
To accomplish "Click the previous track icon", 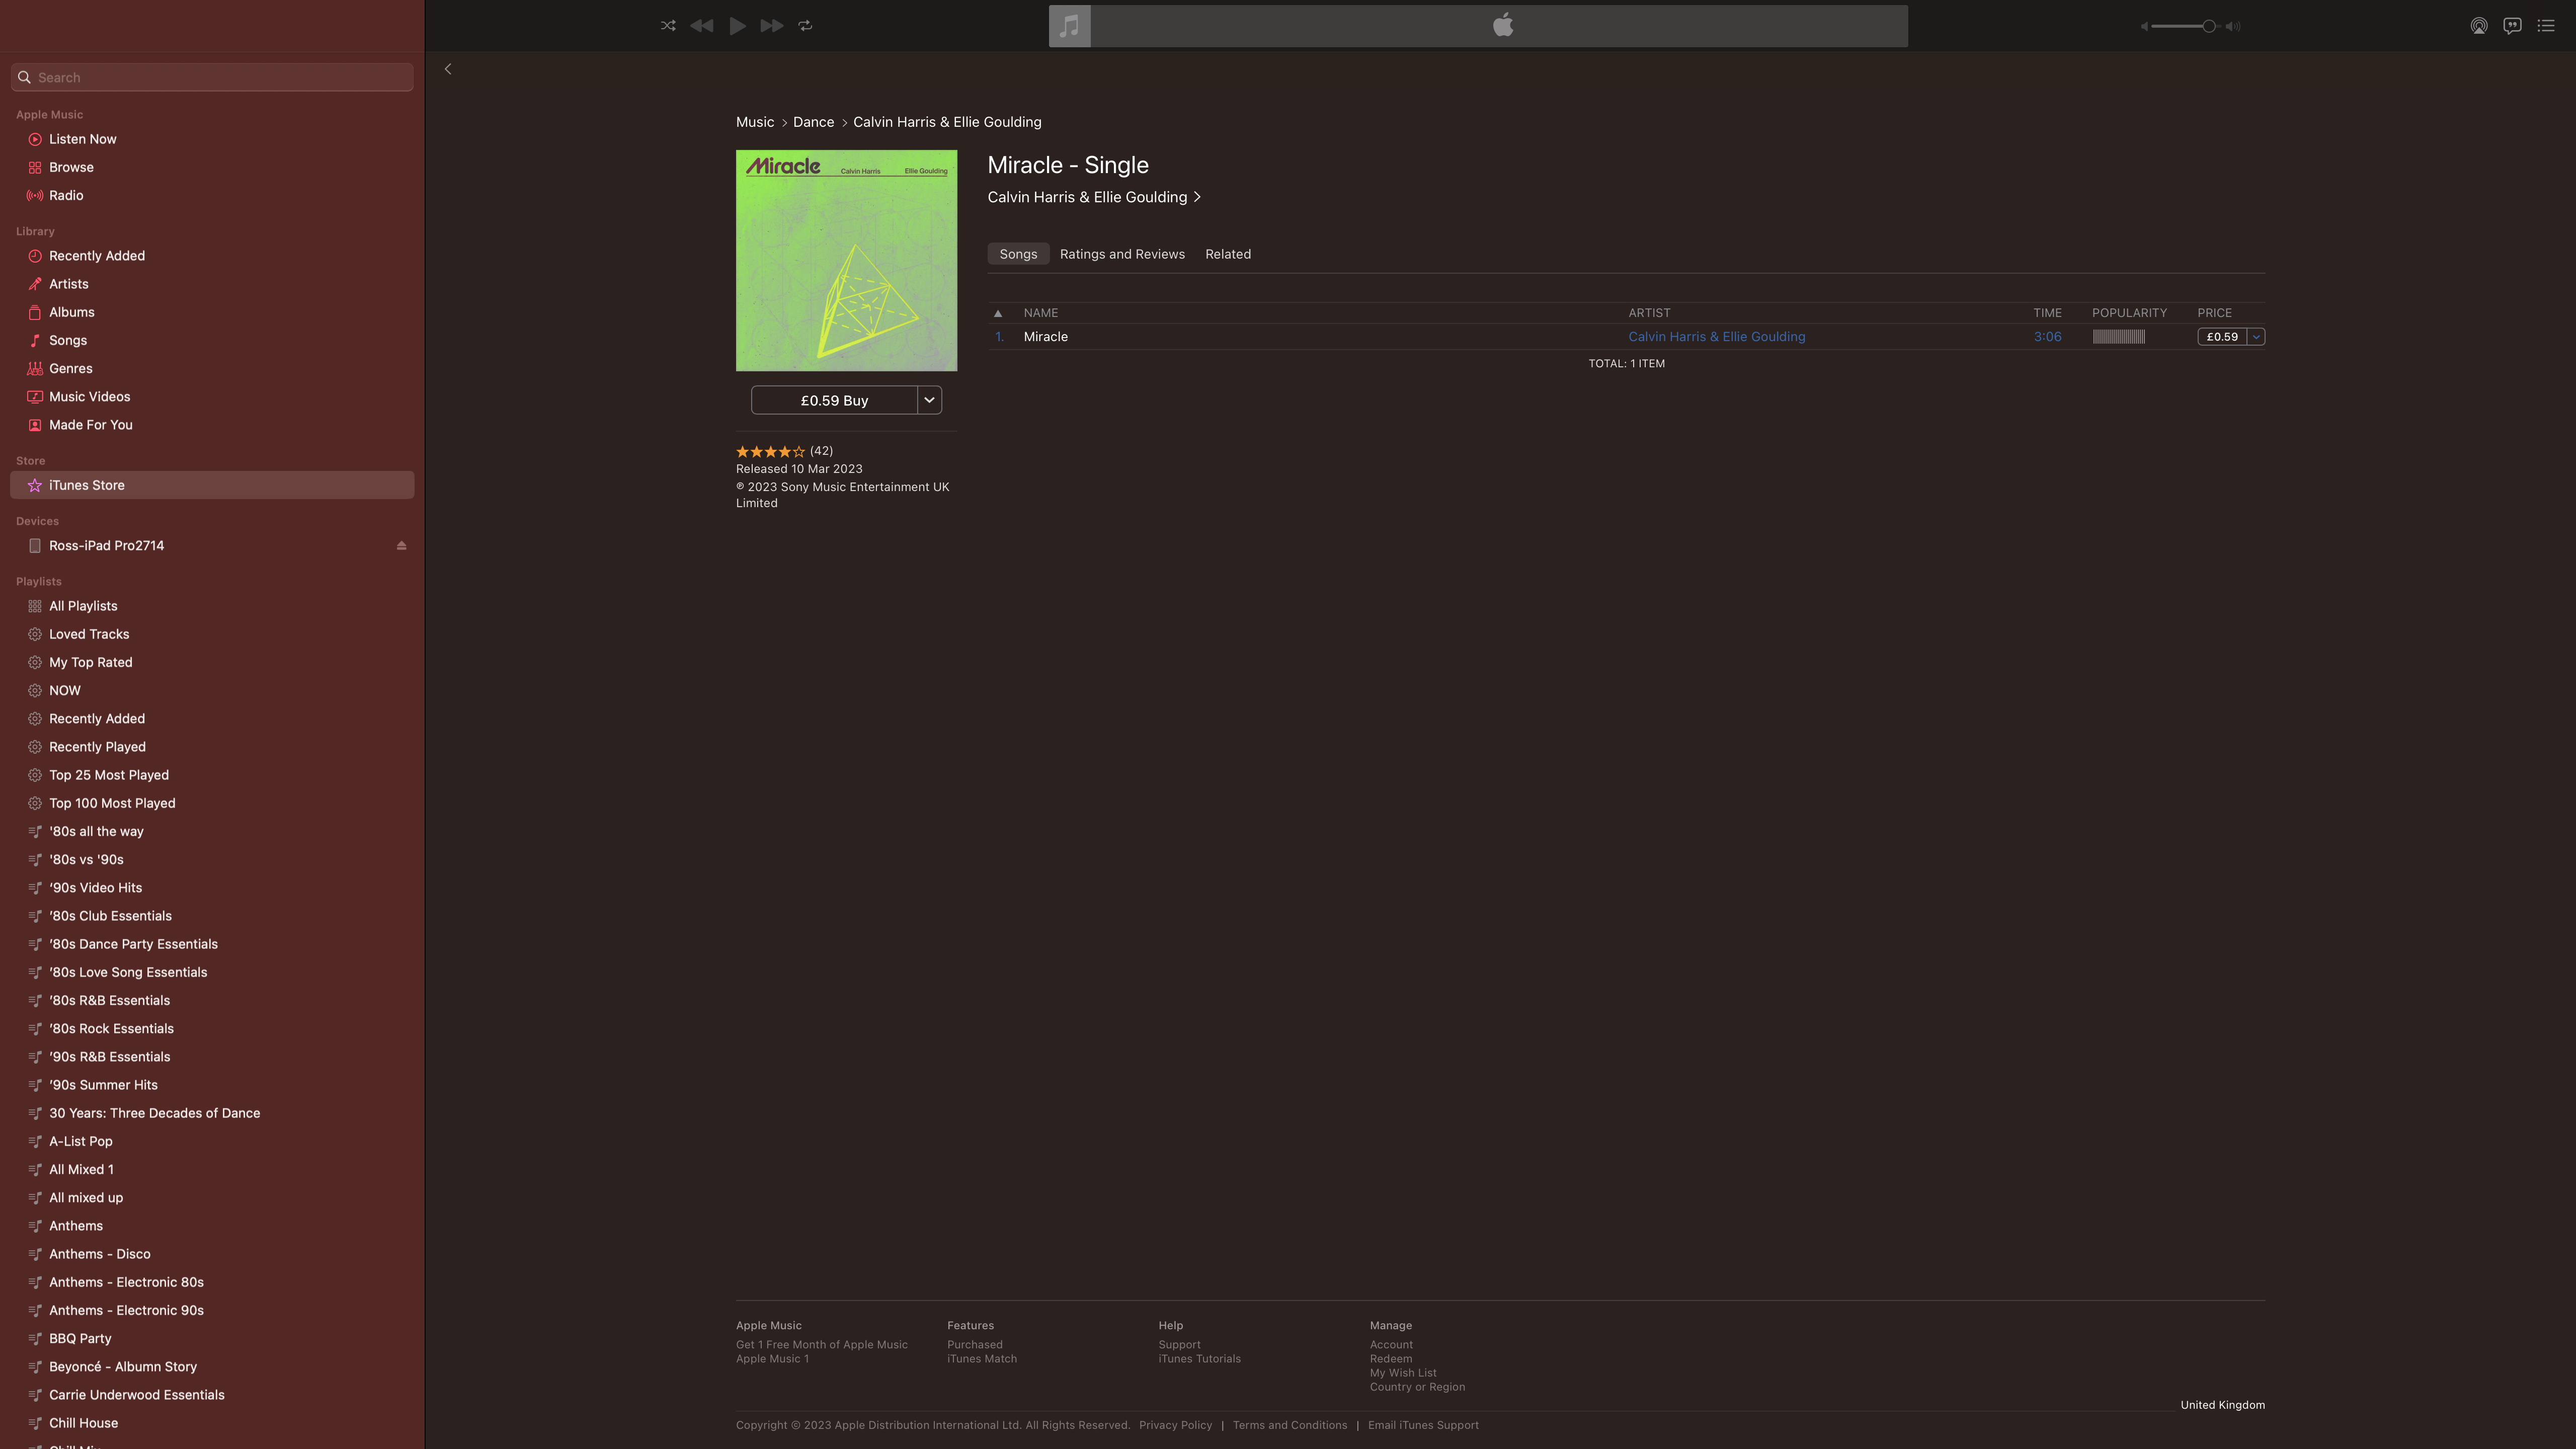I will tap(702, 25).
